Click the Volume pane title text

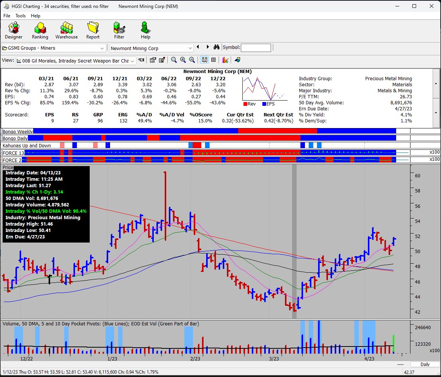coord(101,324)
